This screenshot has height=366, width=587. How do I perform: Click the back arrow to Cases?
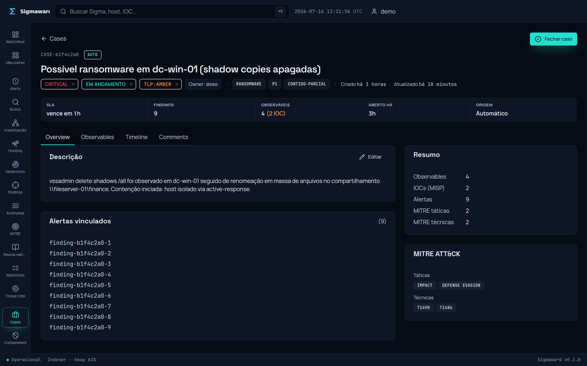pyautogui.click(x=44, y=39)
